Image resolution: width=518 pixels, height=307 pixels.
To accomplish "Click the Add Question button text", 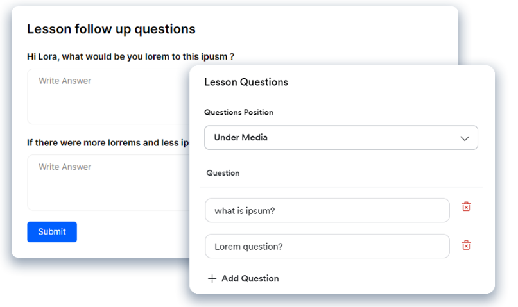I will 250,279.
